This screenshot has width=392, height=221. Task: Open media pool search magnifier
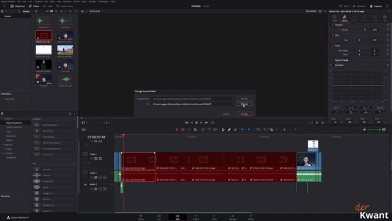click(61, 11)
